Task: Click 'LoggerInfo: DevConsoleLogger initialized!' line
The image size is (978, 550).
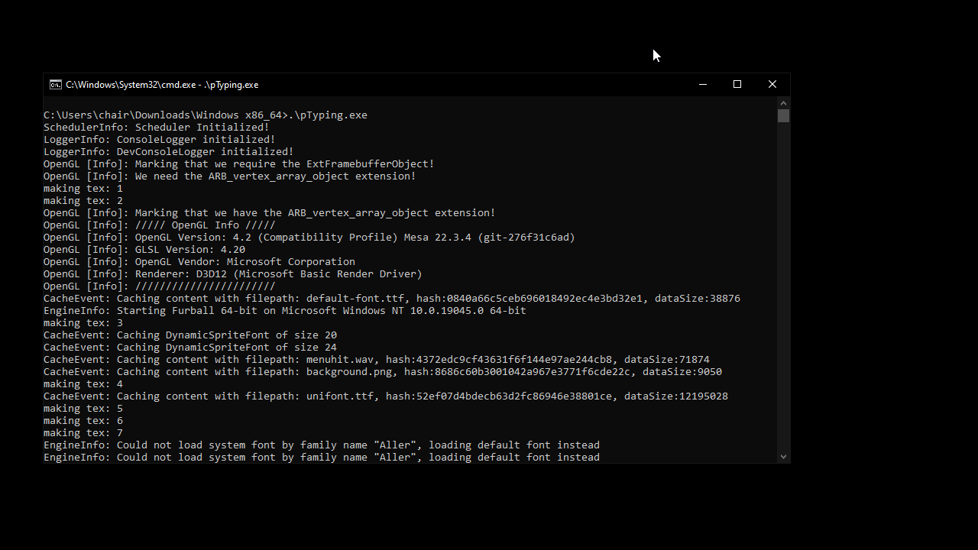Action: [x=169, y=152]
